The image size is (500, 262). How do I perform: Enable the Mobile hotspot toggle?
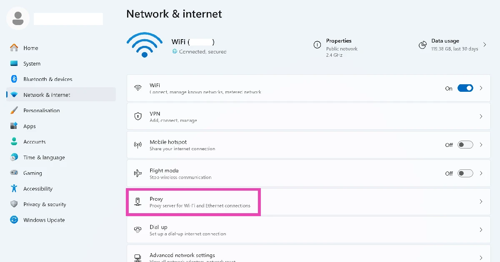coord(465,145)
